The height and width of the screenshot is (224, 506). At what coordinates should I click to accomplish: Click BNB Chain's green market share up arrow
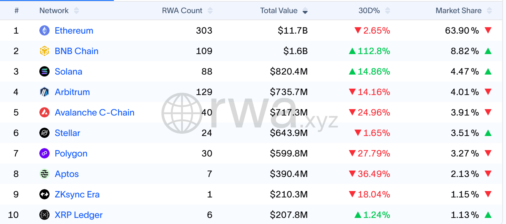pyautogui.click(x=488, y=51)
